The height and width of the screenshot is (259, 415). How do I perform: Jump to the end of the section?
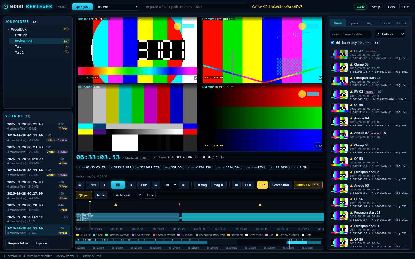(156, 185)
